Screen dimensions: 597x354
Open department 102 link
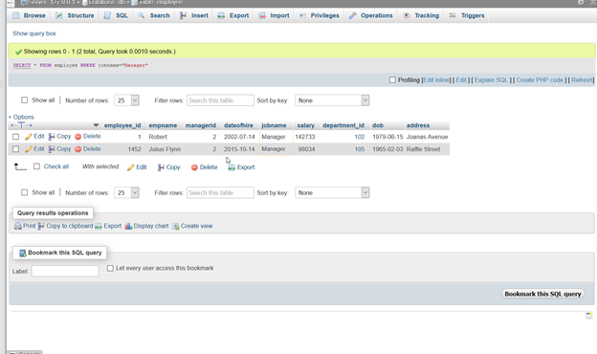point(360,137)
